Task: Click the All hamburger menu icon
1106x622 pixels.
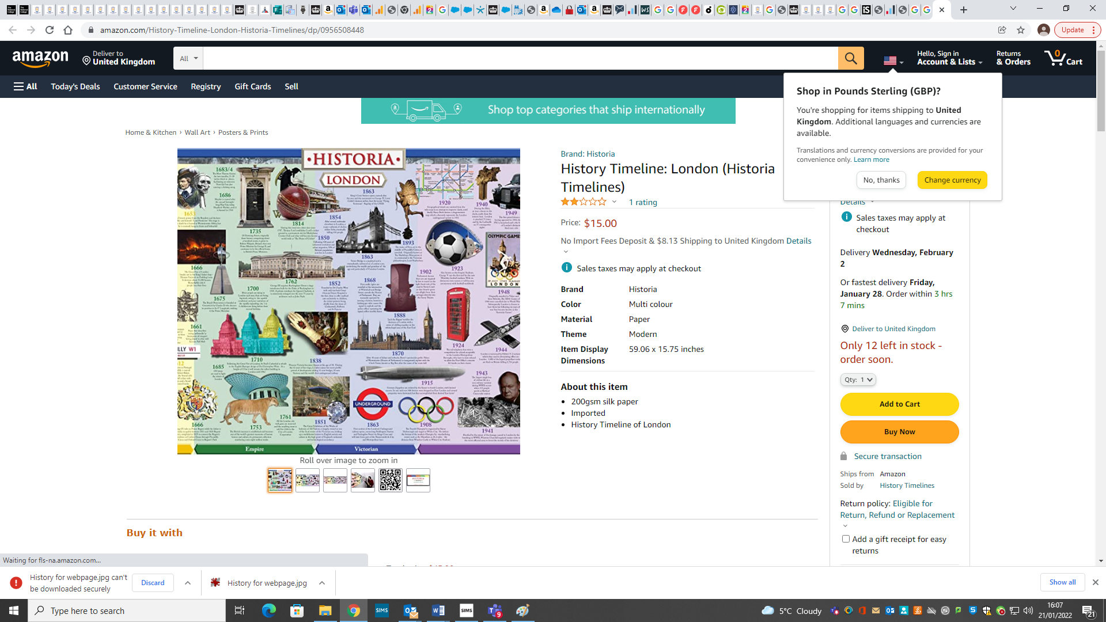Action: 25,86
